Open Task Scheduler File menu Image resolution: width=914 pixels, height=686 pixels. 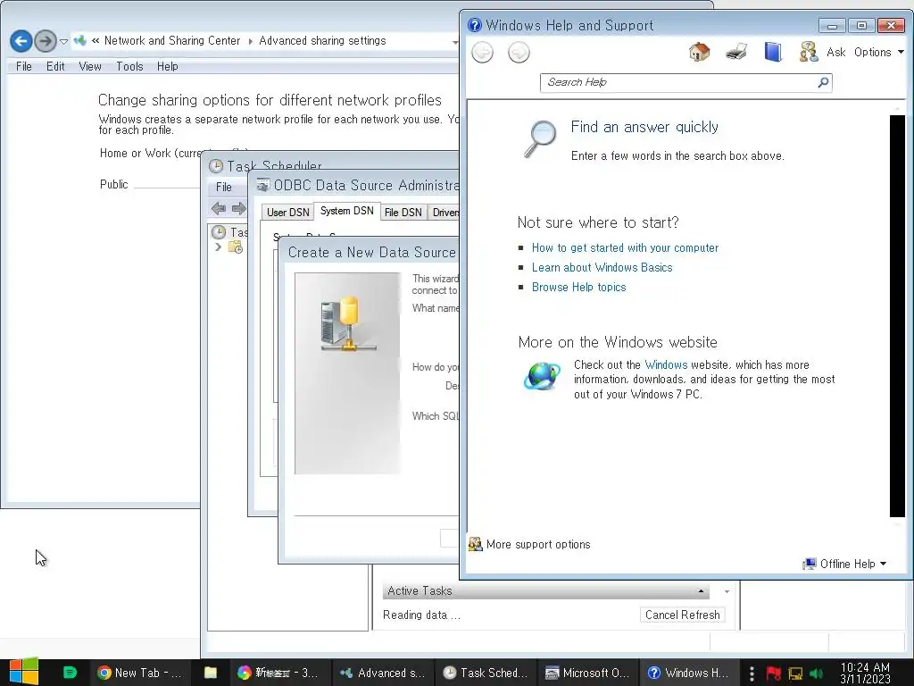click(224, 188)
